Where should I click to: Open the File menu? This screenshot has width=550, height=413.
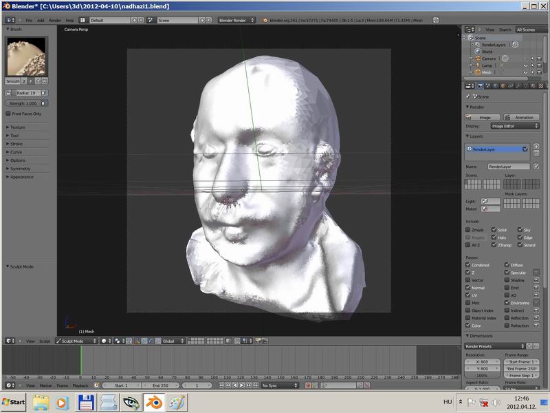tap(29, 21)
